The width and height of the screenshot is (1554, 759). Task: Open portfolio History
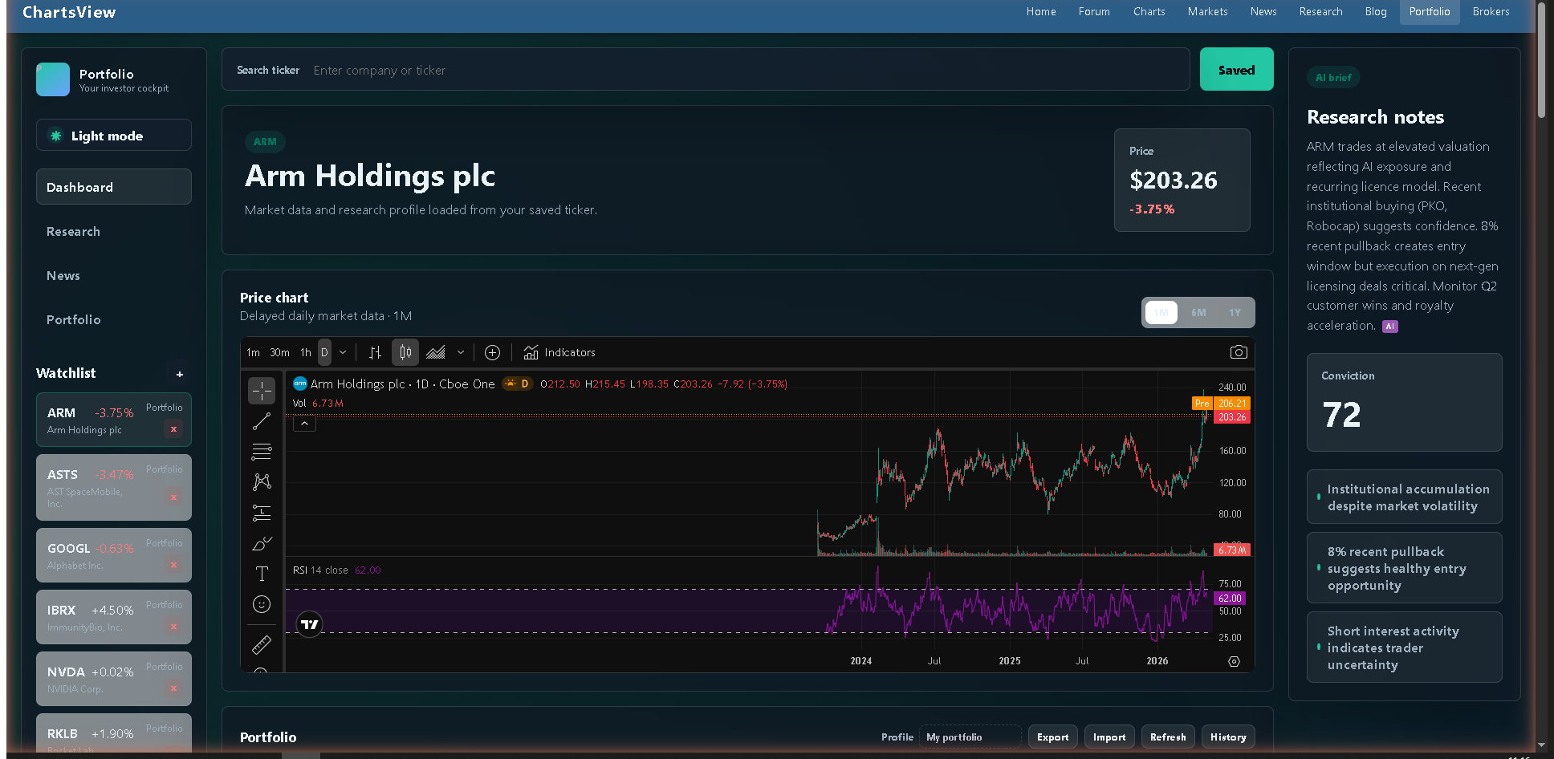pos(1228,737)
